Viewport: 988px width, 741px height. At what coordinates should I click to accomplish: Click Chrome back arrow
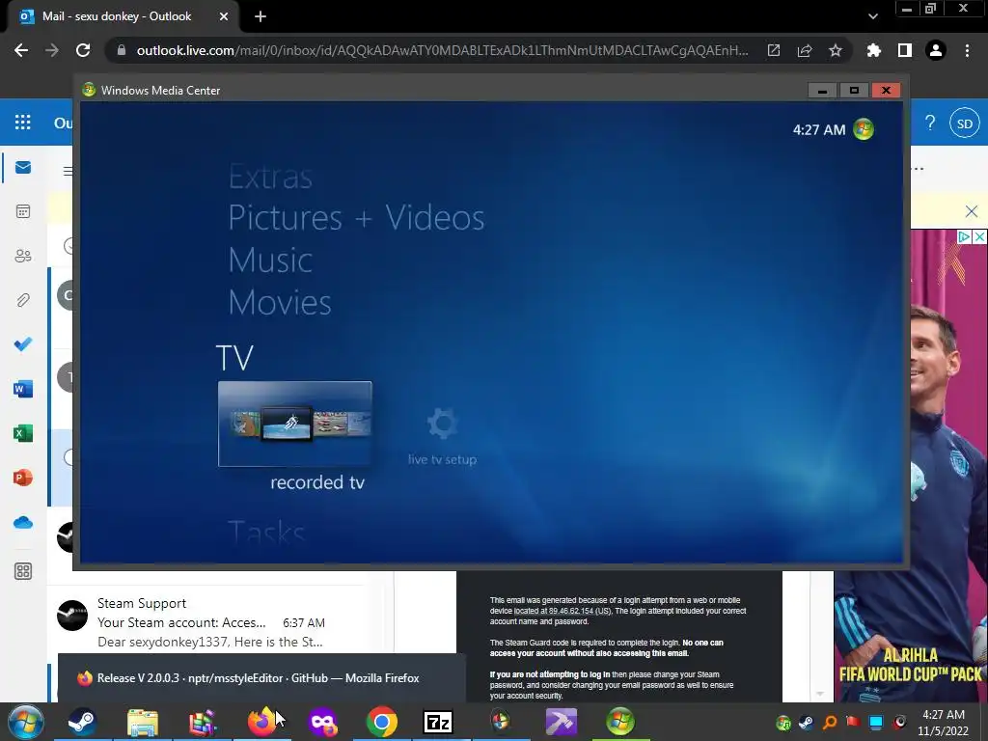pyautogui.click(x=21, y=50)
